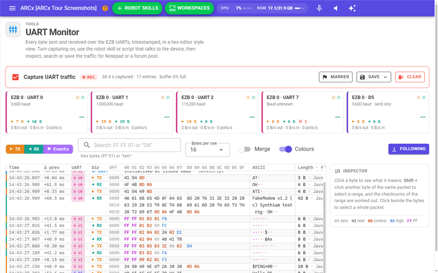
Task: Expand the Bytes per row dropdown
Action: (x=207, y=150)
